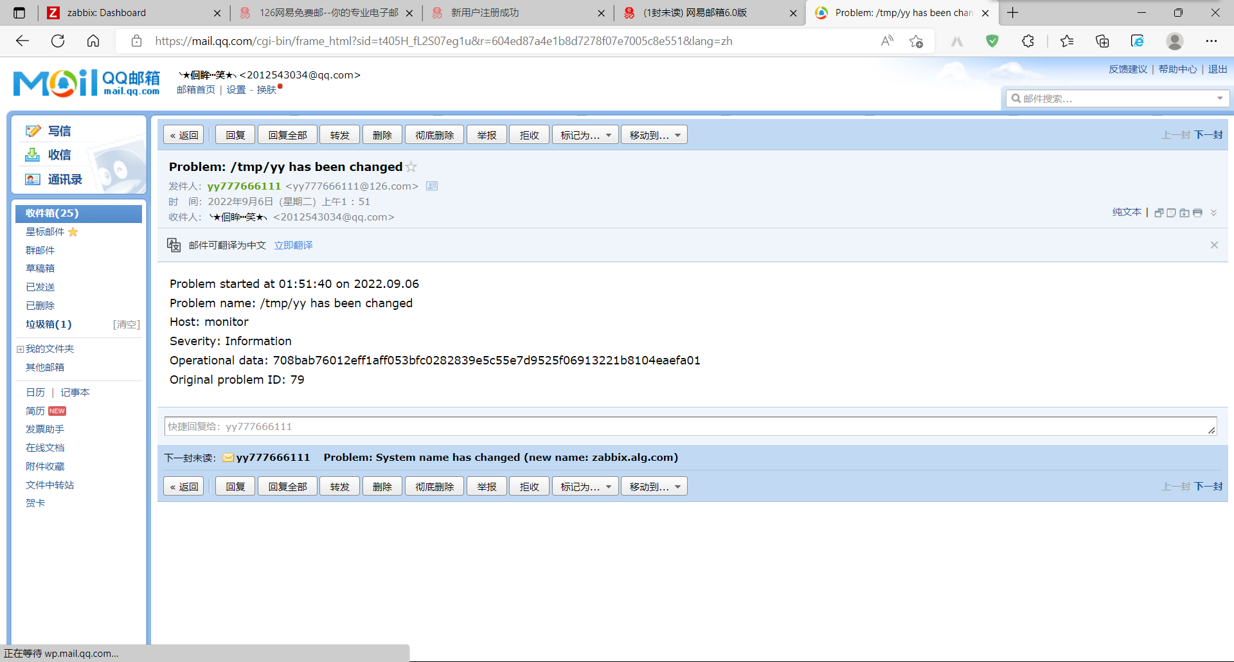Click browser home icon
Viewport: 1234px width, 662px height.
(x=93, y=41)
